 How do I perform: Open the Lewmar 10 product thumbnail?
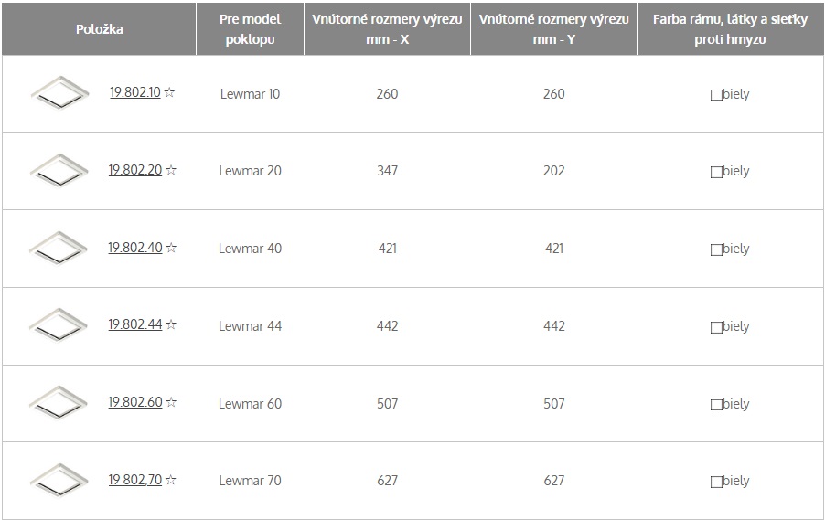pos(59,93)
